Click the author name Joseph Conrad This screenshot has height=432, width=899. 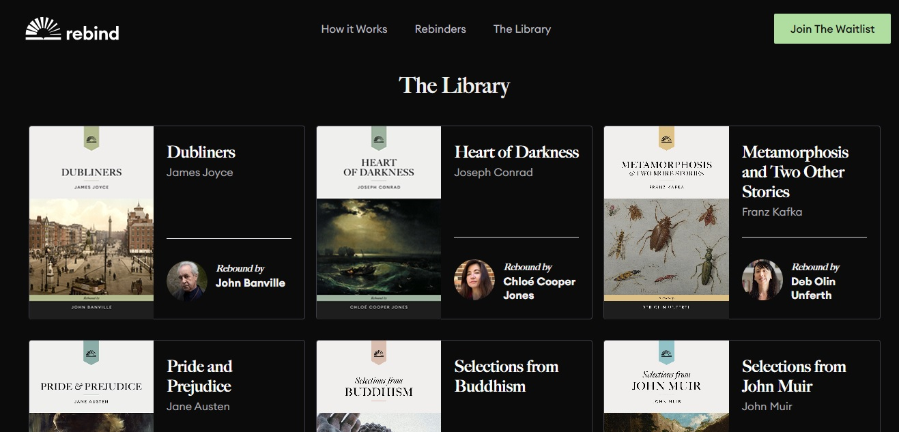click(x=494, y=173)
